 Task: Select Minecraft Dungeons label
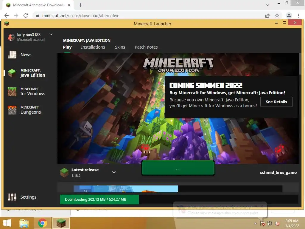pos(31,110)
